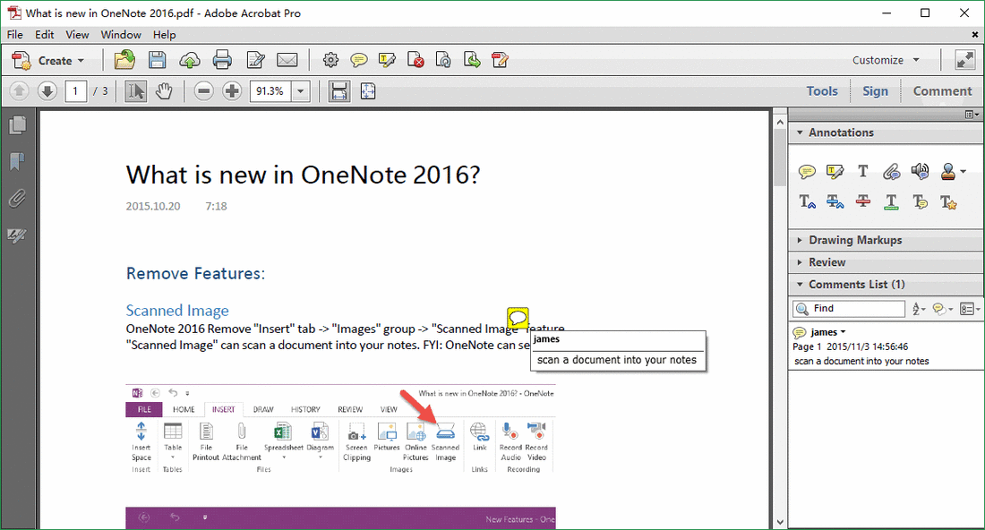The height and width of the screenshot is (530, 985).
Task: Click the yellow sticky note on page
Action: pos(518,318)
